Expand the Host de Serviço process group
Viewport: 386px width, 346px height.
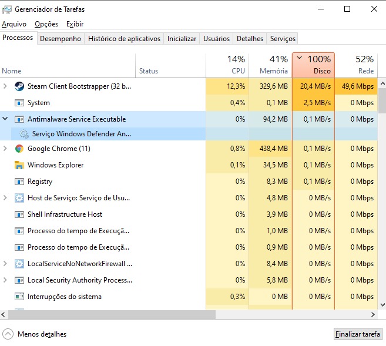point(5,198)
